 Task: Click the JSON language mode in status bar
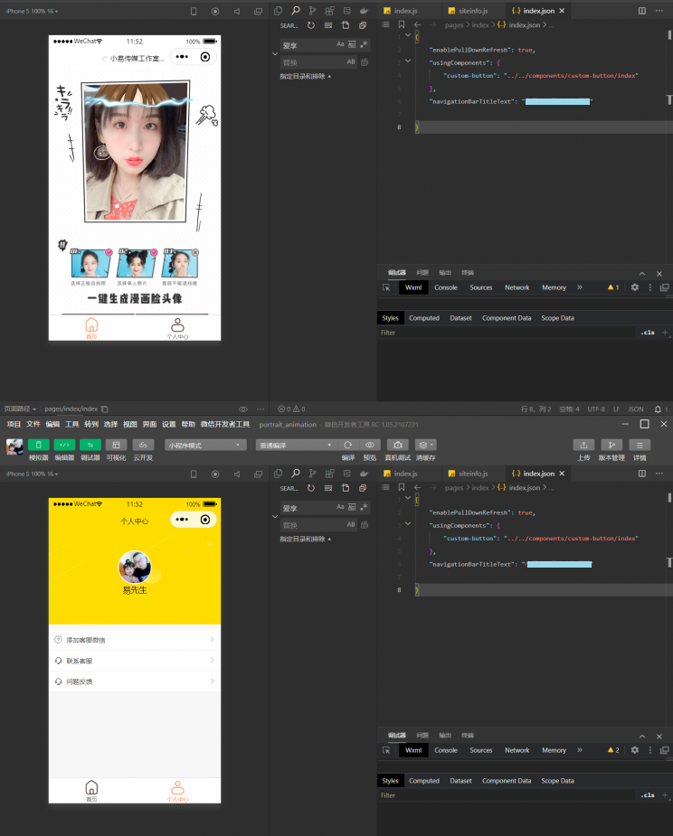click(x=636, y=409)
